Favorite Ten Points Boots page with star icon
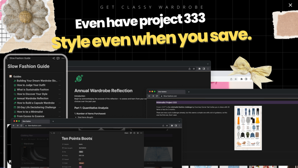Screen dimensions: 298x168 pyautogui.click(x=138, y=133)
